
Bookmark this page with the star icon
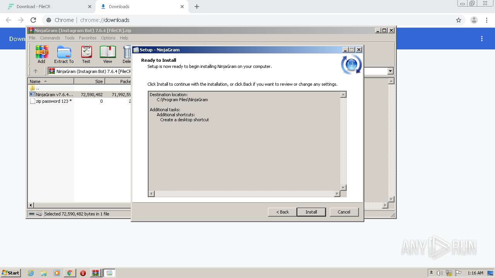pos(459,20)
